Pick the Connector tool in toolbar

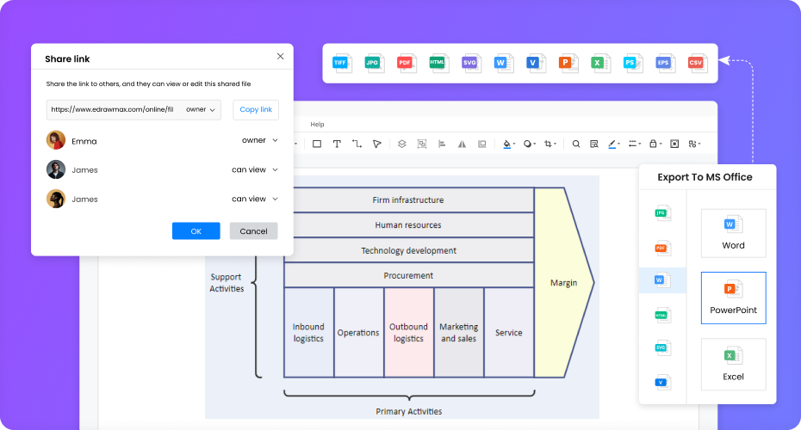pos(357,144)
